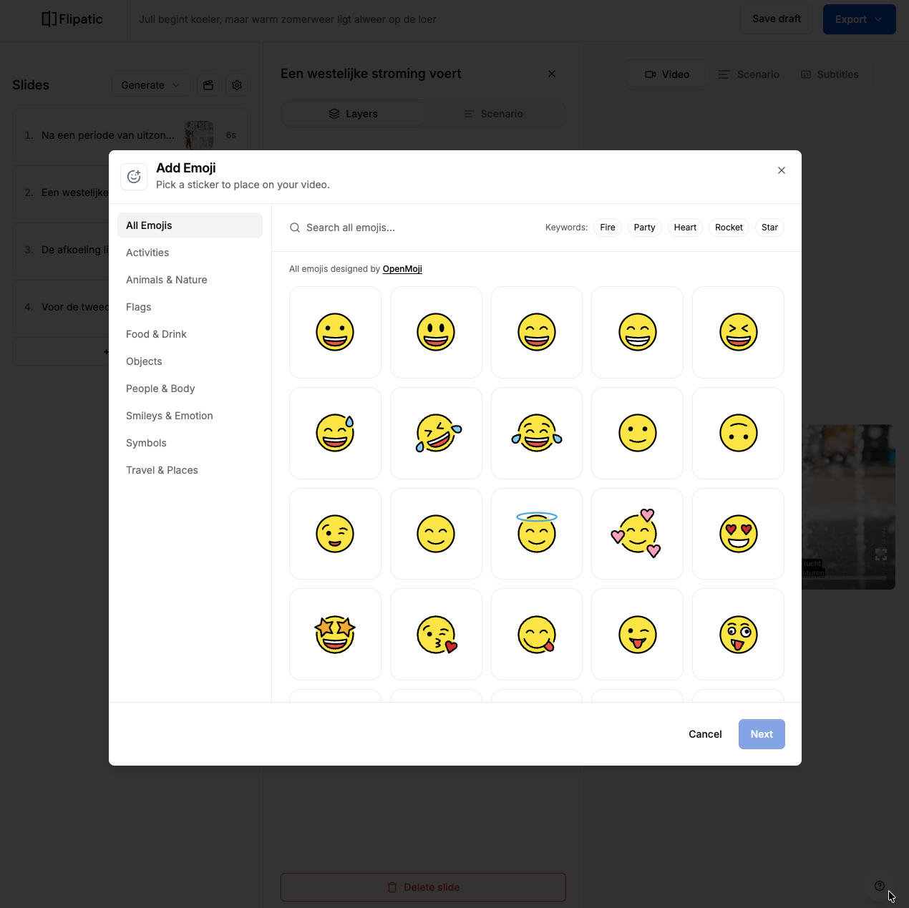Choose the face blowing a kiss emoji
The height and width of the screenshot is (908, 909).
[x=436, y=634]
